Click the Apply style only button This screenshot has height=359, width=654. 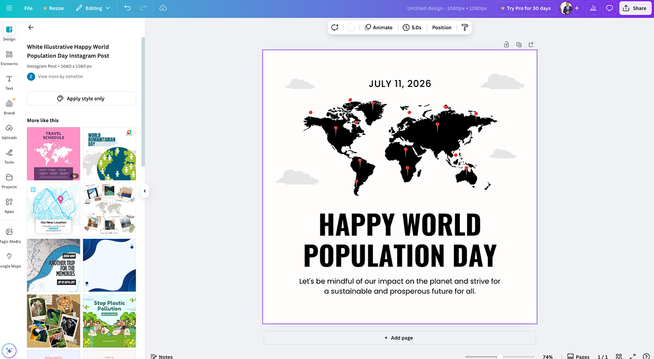[81, 98]
